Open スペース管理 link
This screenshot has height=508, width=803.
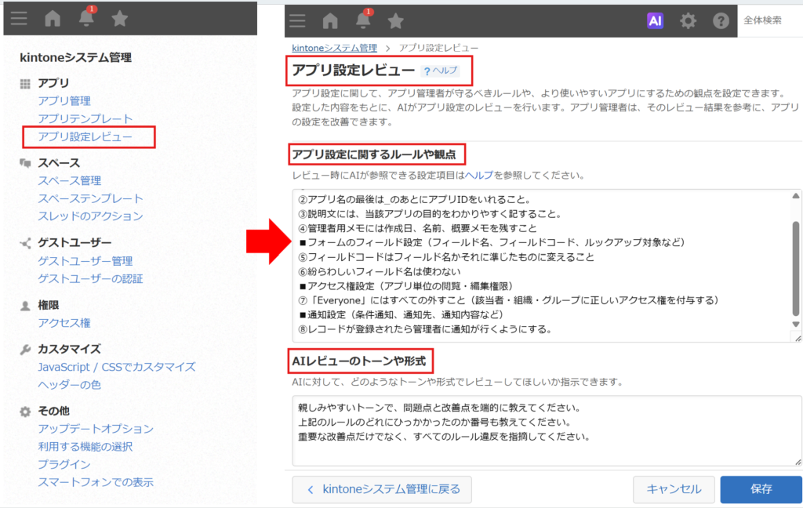tap(70, 180)
